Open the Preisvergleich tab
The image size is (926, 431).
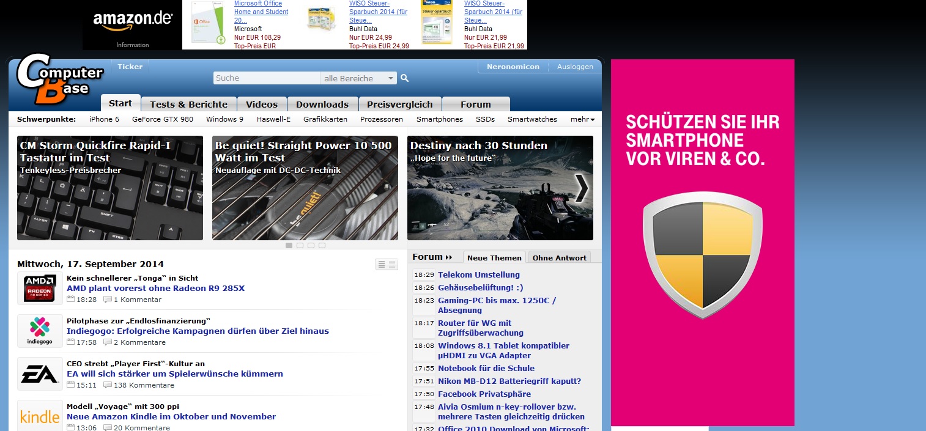coord(399,104)
